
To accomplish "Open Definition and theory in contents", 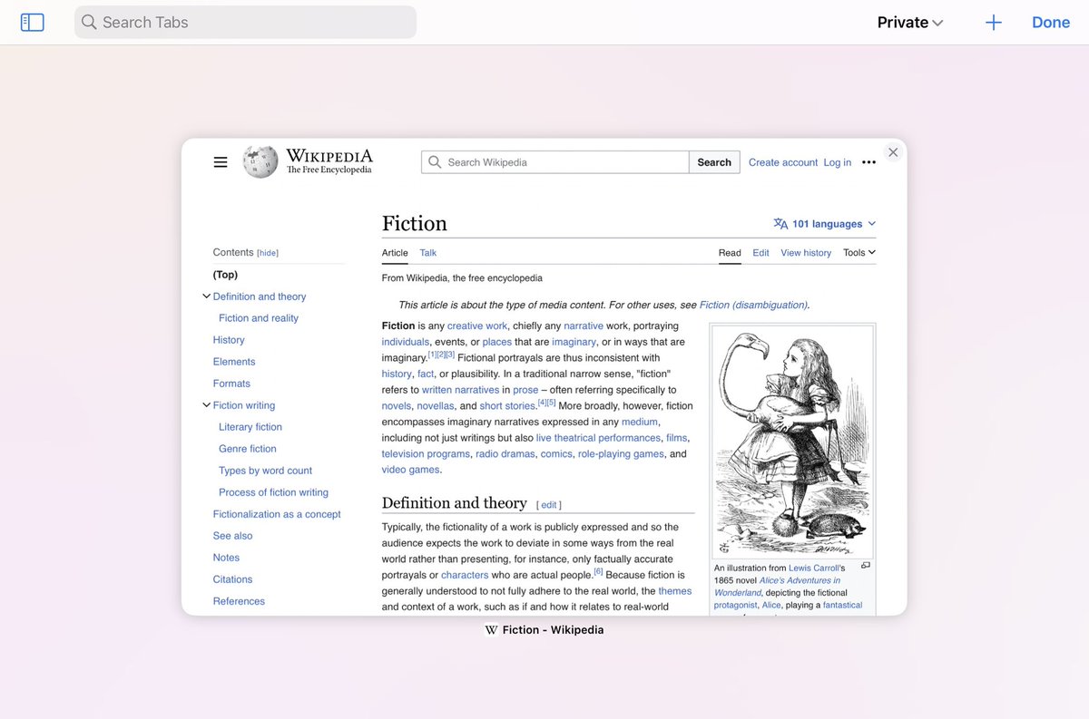I will (x=260, y=296).
